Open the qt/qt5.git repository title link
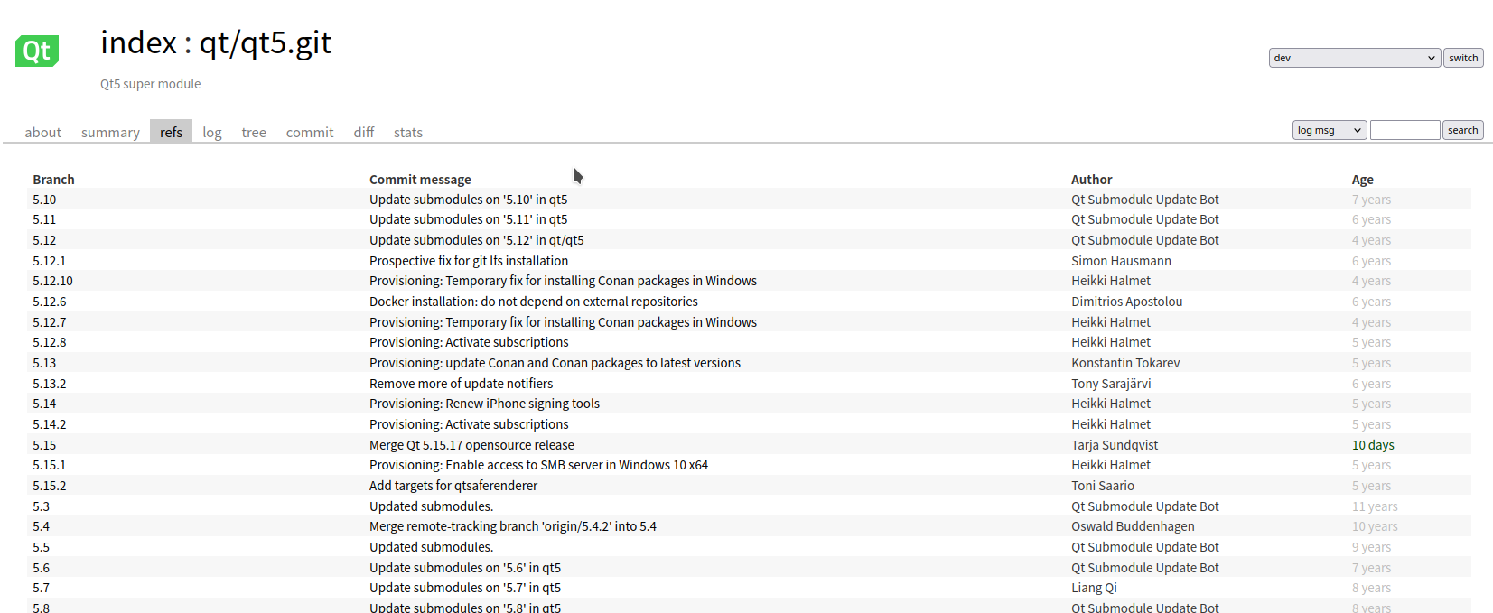This screenshot has width=1493, height=613. click(x=266, y=42)
